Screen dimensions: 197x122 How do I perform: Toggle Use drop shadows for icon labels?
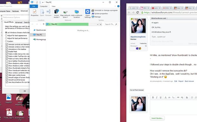pos(7,82)
